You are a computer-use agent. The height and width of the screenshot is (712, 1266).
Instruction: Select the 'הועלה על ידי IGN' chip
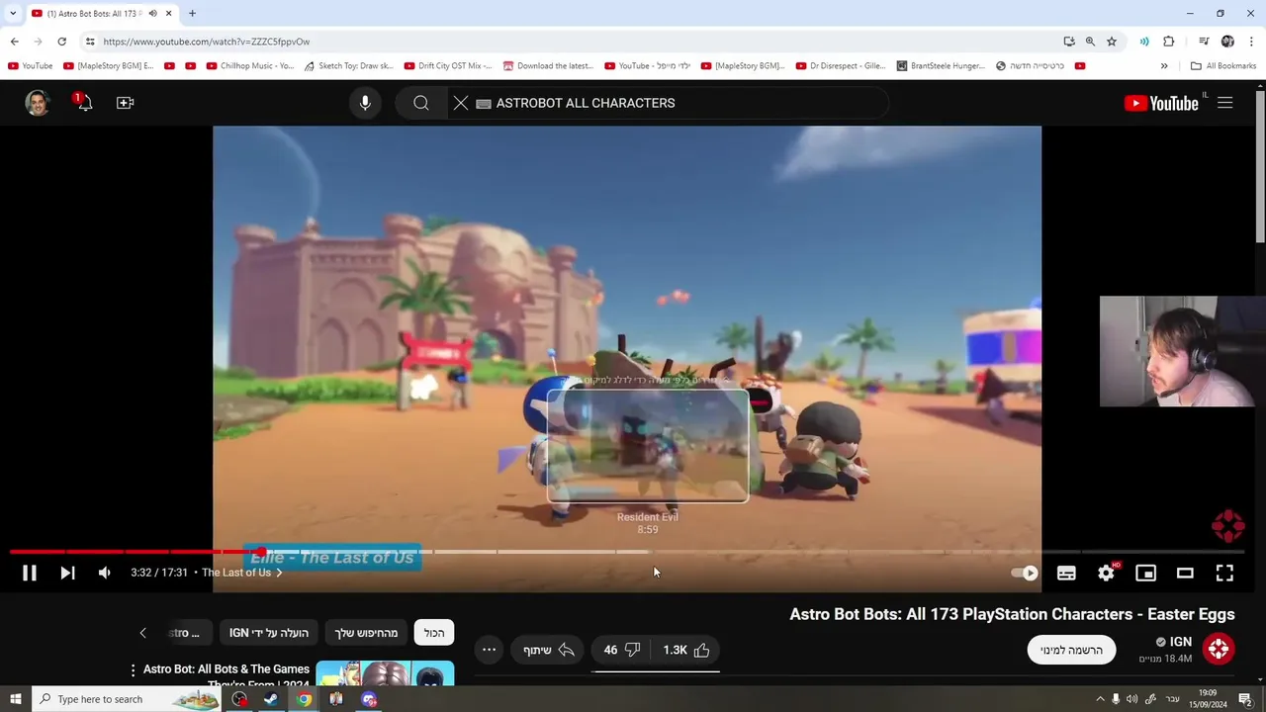pyautogui.click(x=269, y=633)
